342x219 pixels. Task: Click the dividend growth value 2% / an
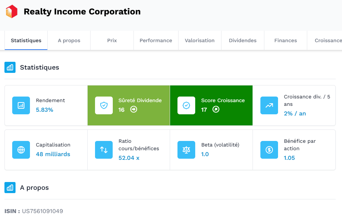coord(295,114)
